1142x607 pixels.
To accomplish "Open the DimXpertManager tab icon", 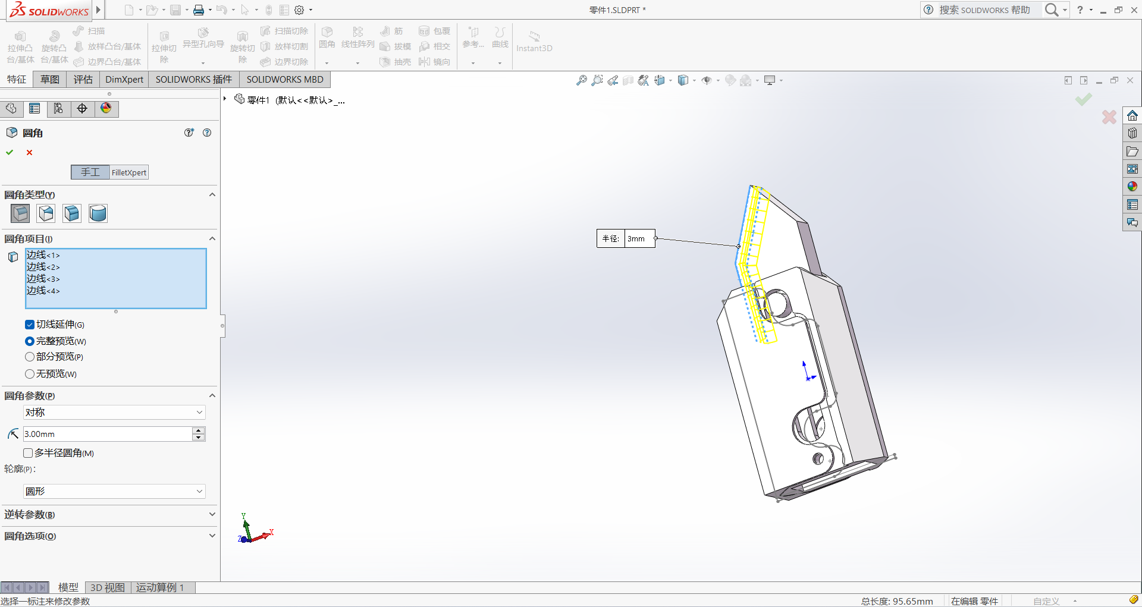I will [82, 108].
